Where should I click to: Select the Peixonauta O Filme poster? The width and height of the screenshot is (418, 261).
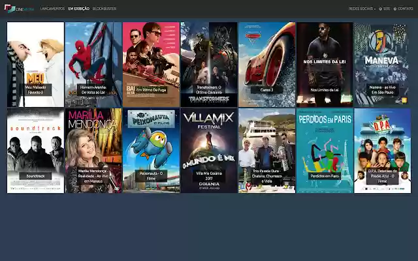[151, 151]
